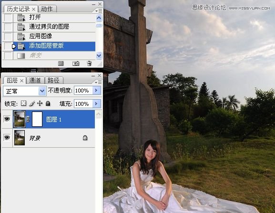The width and height of the screenshot is (275, 213).
Task: Set history brush source for 应用图像
Action: (8, 37)
